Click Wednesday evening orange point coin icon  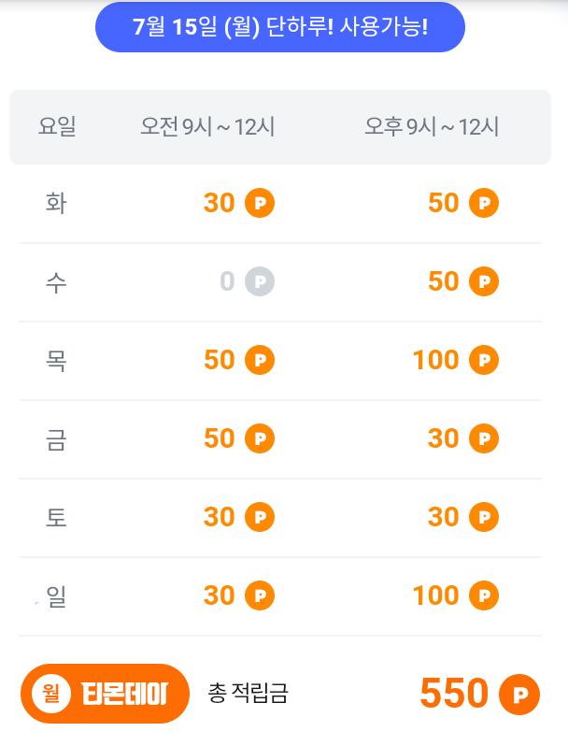(484, 281)
